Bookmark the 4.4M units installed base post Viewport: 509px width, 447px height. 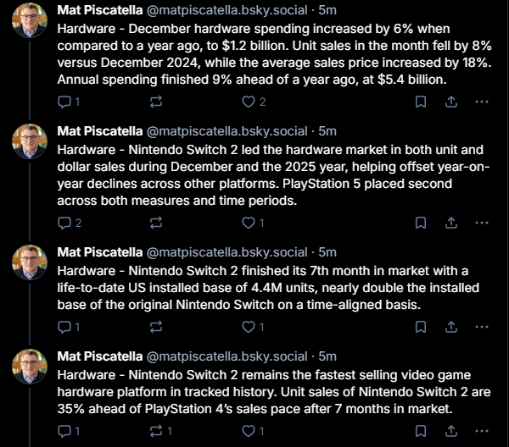(421, 327)
